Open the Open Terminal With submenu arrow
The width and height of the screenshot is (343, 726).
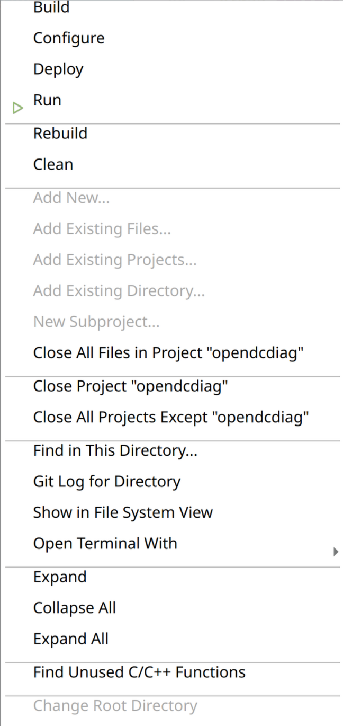(336, 552)
